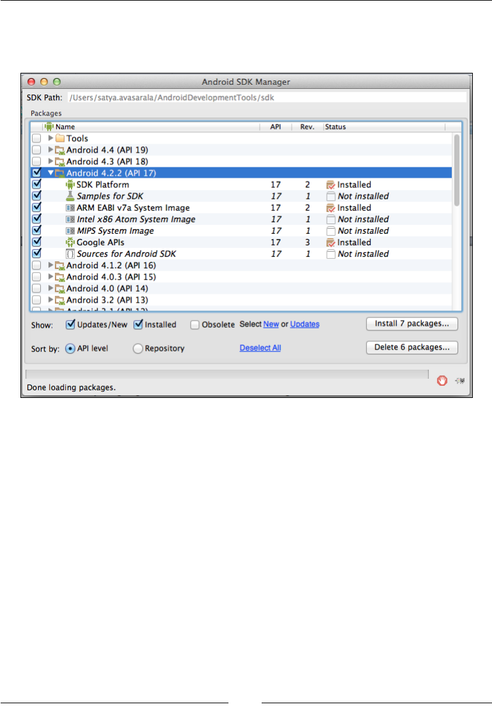
Task: Click the Android 4.0 (API 14) folder icon
Action: (59, 289)
